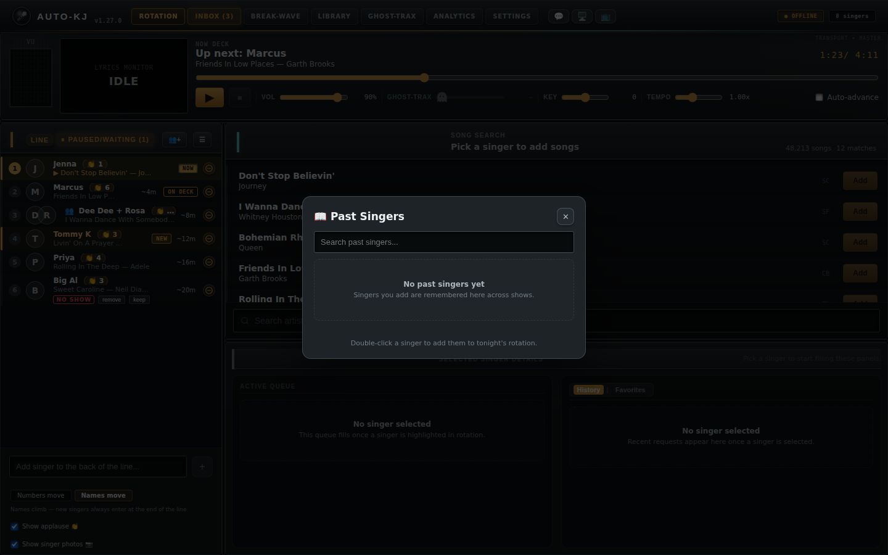888x555 pixels.
Task: Select Numbers move mode
Action: (41, 495)
